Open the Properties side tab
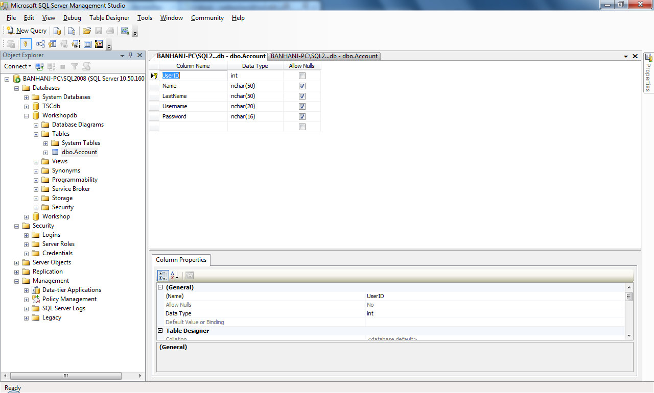654x393 pixels. point(648,72)
